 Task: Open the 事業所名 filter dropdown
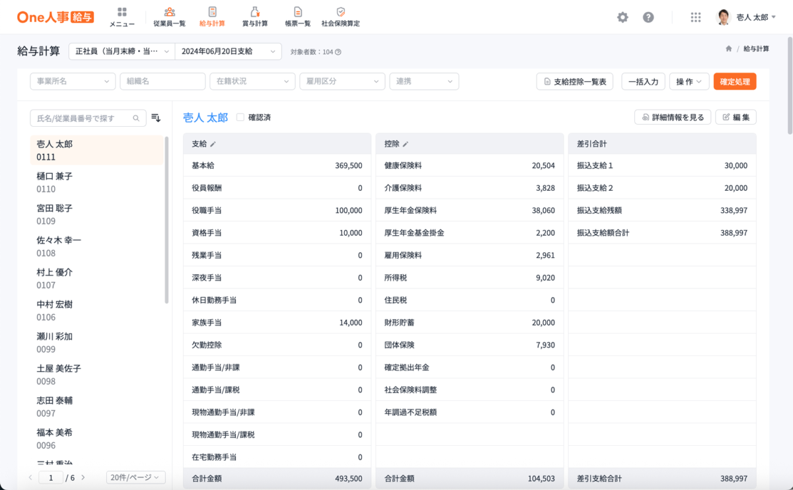click(x=73, y=81)
